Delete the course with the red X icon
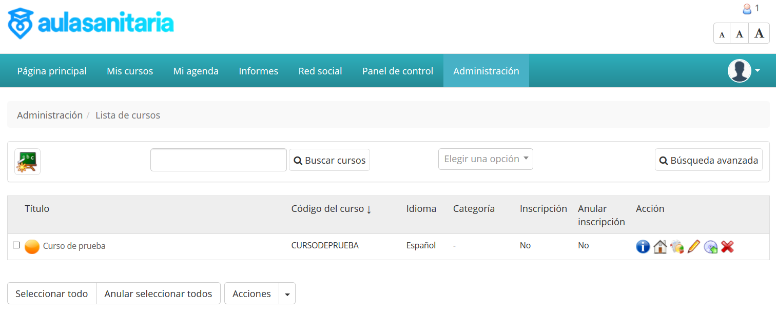The image size is (776, 333). [x=727, y=247]
